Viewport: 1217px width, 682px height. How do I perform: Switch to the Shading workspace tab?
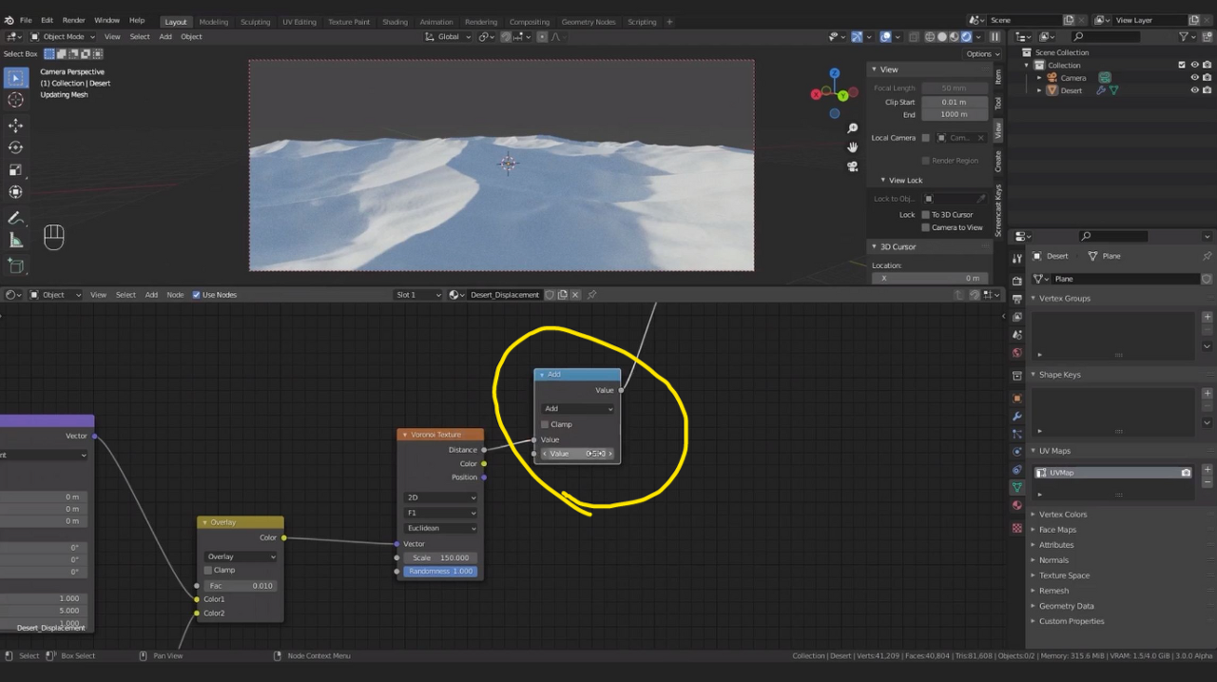click(395, 22)
